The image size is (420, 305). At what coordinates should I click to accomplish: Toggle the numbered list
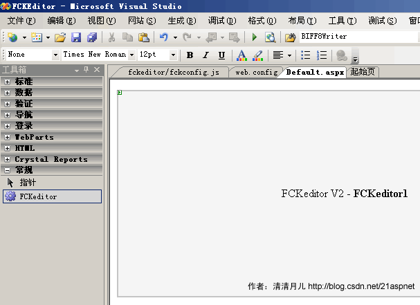click(322, 55)
